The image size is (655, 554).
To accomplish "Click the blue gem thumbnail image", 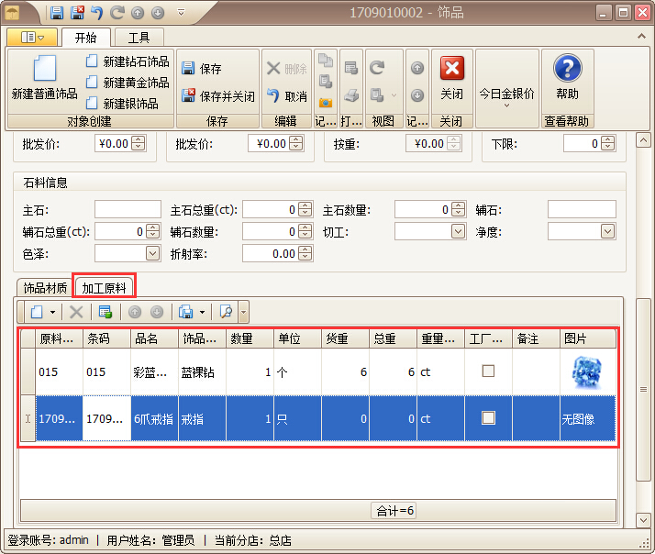I will pyautogui.click(x=585, y=371).
